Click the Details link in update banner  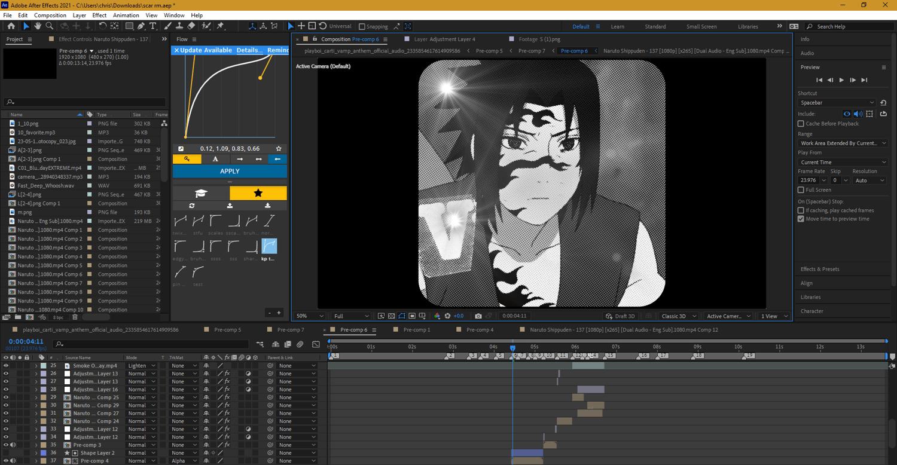(x=249, y=50)
